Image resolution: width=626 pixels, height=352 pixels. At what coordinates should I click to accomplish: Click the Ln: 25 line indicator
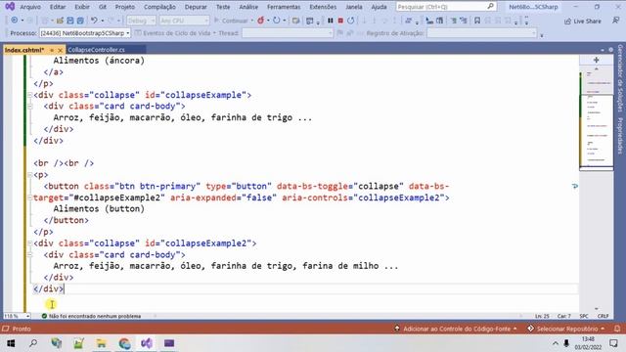point(542,316)
